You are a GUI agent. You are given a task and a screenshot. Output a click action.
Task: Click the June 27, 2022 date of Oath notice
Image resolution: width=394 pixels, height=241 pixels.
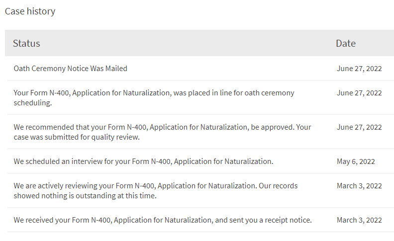click(359, 69)
